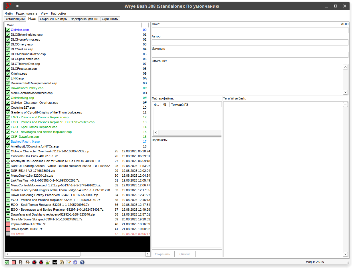
Task: Click into the Описание text area
Action: pyautogui.click(x=247, y=79)
